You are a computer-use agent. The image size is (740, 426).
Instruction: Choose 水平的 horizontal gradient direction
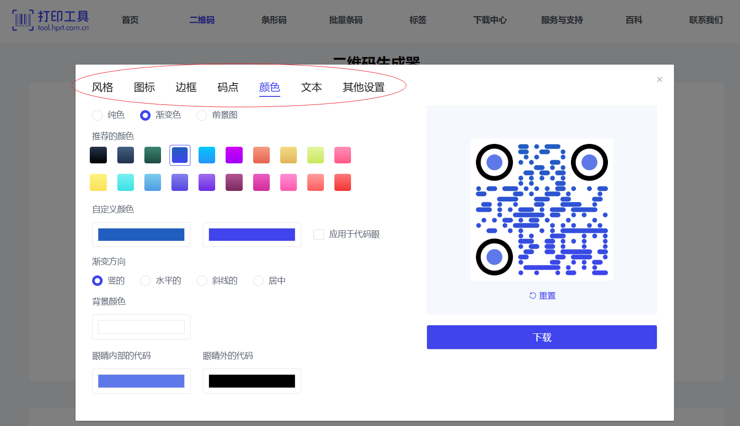[x=145, y=281]
